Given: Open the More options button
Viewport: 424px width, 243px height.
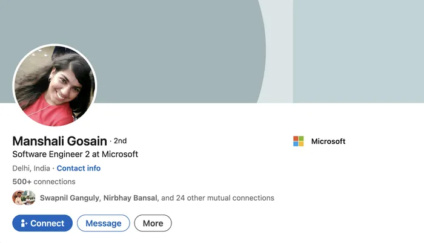Looking at the screenshot, I should click(x=153, y=223).
